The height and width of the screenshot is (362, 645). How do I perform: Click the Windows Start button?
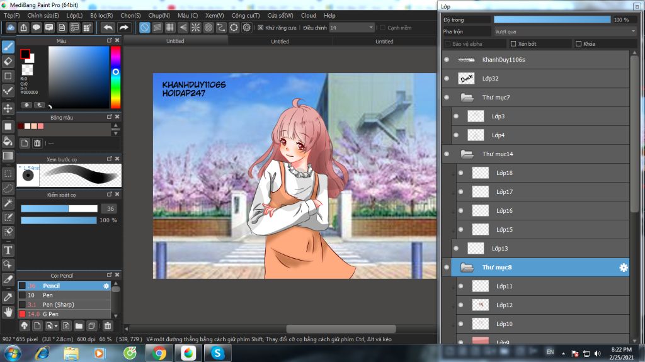13,353
